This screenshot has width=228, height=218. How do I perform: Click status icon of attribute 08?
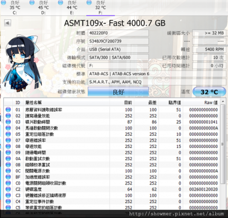click(x=8, y=146)
